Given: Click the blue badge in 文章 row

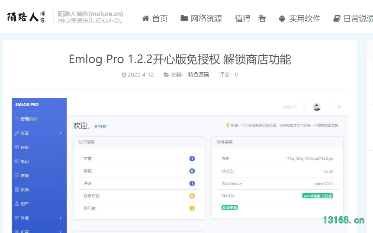Looking at the screenshot, I should (x=192, y=159).
